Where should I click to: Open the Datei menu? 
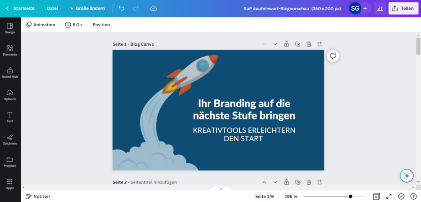[52, 8]
